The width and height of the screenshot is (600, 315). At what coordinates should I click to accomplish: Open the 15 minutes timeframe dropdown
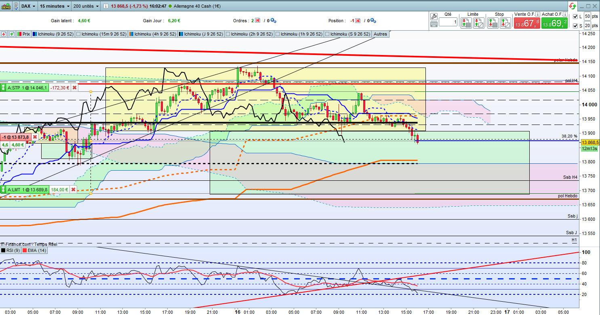55,6
